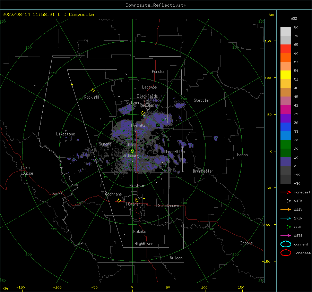This screenshot has width=312, height=292.
Task: Click the Drumheller map label
Action: tap(203, 171)
